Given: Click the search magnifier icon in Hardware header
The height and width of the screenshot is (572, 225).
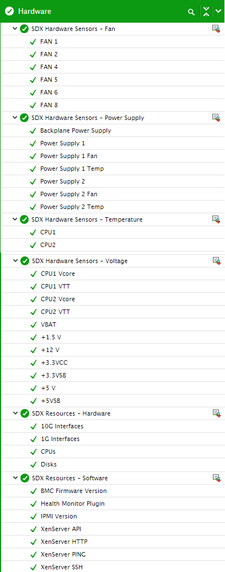Looking at the screenshot, I should tap(191, 12).
